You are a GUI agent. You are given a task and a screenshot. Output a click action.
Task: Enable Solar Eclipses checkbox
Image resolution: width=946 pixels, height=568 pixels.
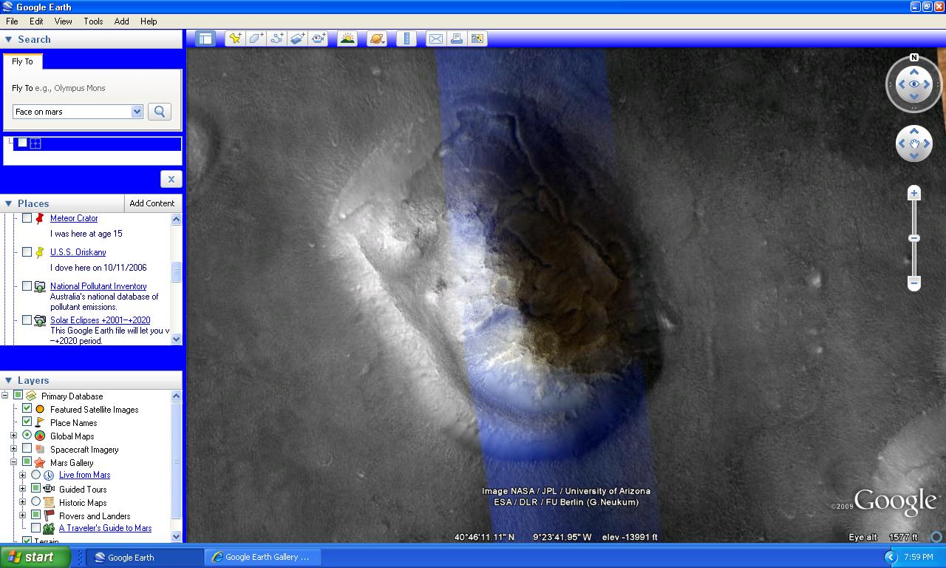[27, 320]
